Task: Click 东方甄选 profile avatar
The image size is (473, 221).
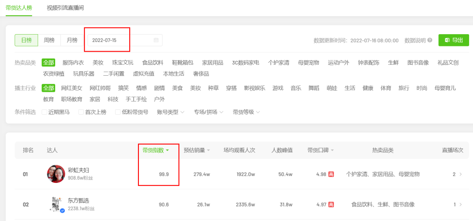Action: click(x=56, y=204)
